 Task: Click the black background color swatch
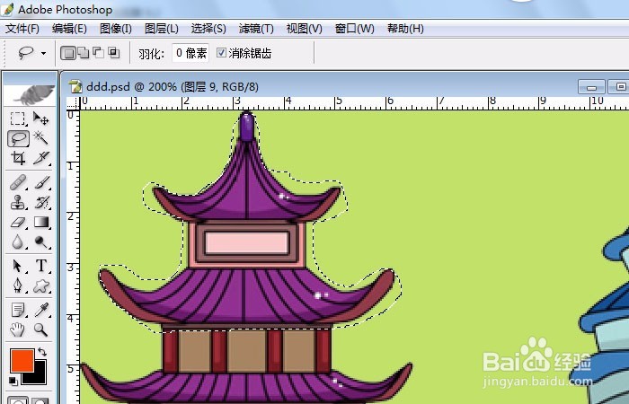tap(38, 376)
